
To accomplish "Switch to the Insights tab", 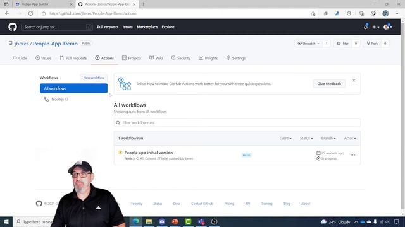I will (x=208, y=58).
